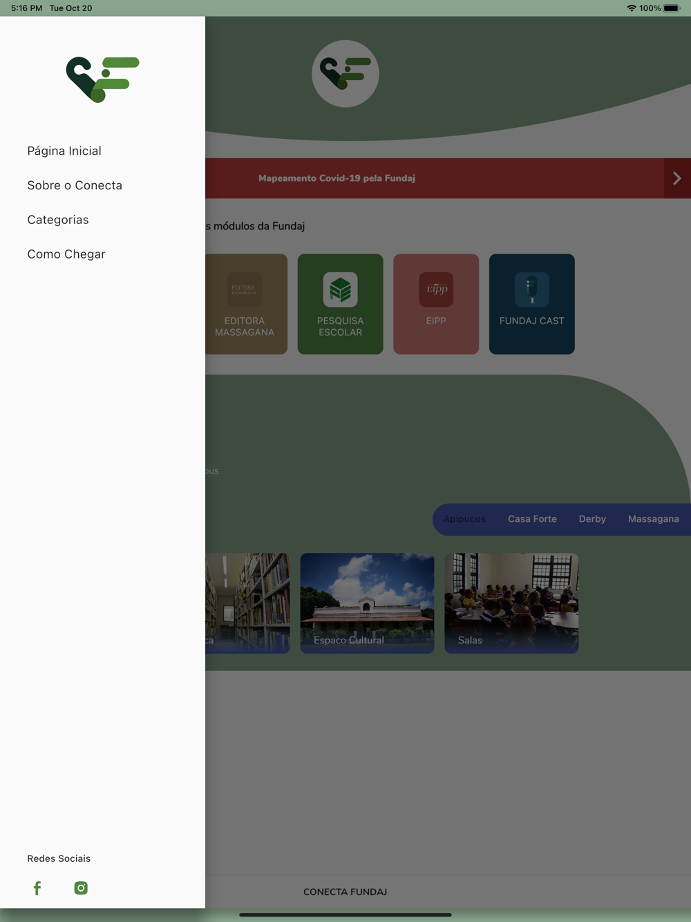Click the Redes Sociais heading
691x922 pixels.
pos(59,858)
